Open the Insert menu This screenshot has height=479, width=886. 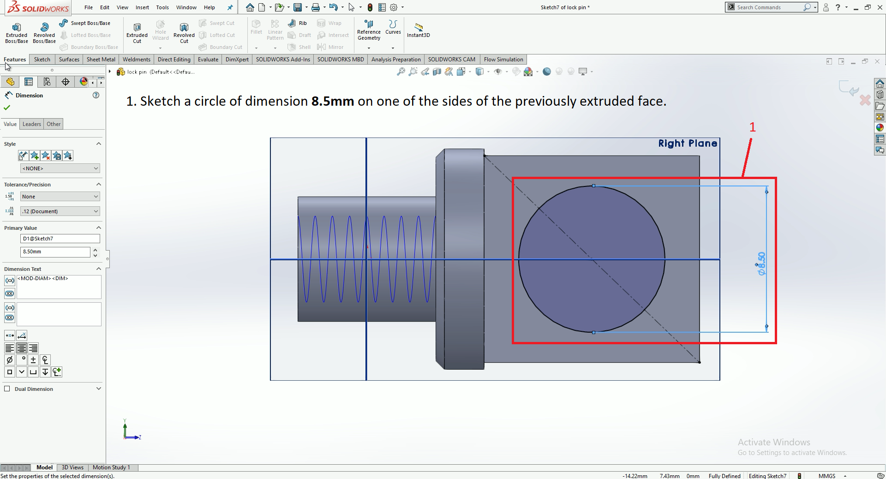tap(142, 7)
